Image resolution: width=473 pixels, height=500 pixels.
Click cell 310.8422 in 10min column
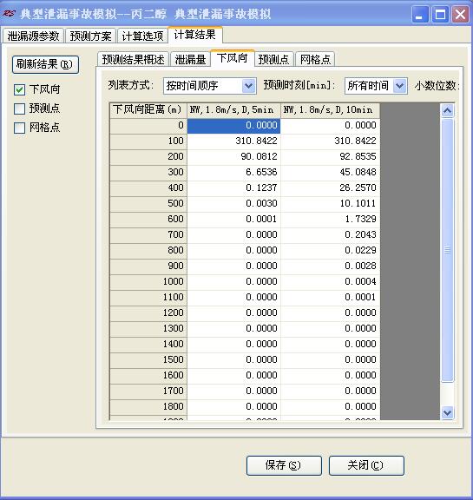[x=330, y=141]
